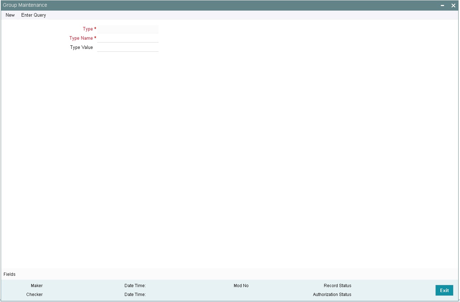Viewport: 460px width, 302px height.
Task: Click the Type Value label
Action: 82,47
